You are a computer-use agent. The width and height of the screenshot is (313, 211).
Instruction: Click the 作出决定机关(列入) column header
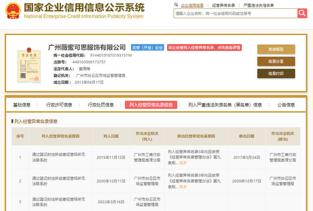(147, 136)
